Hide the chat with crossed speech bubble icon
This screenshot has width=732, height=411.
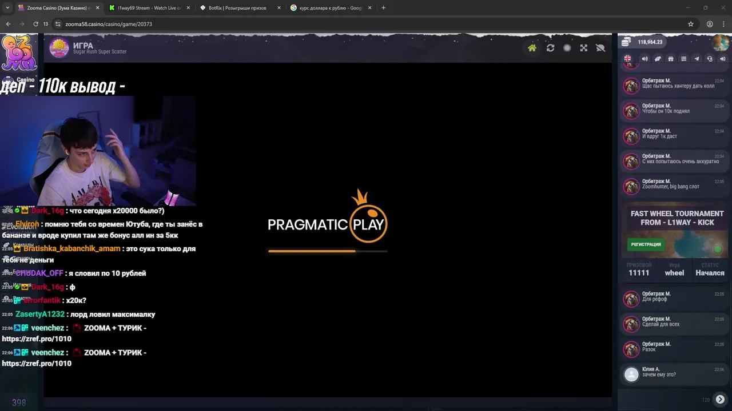[x=600, y=48]
